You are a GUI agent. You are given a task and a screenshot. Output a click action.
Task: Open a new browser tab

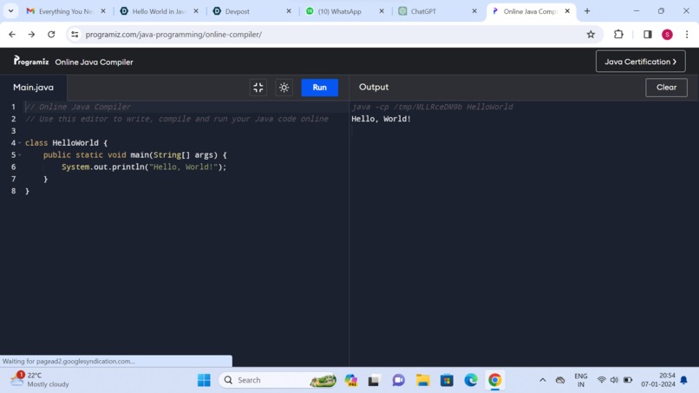click(x=587, y=11)
